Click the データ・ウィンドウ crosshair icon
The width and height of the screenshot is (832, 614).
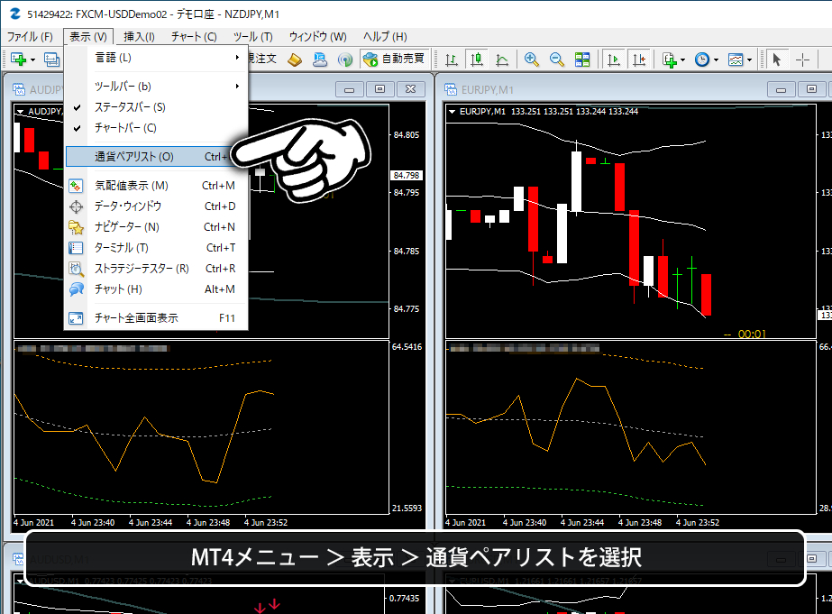click(76, 206)
